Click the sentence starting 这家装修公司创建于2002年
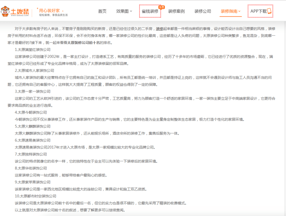 140,60
